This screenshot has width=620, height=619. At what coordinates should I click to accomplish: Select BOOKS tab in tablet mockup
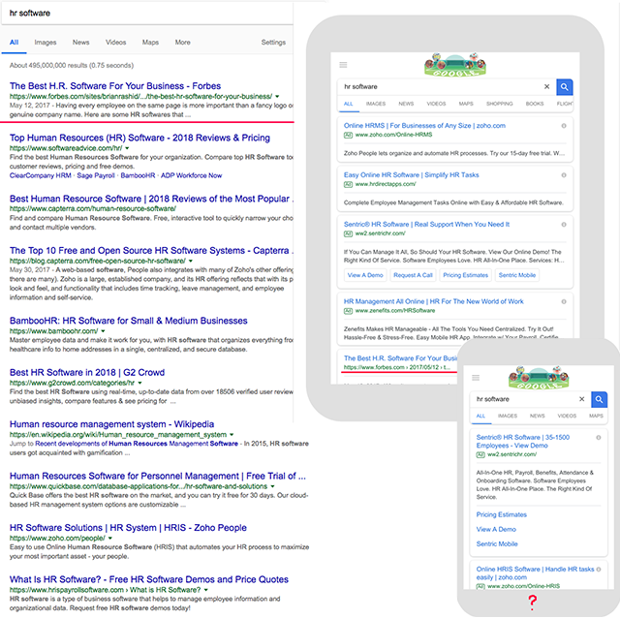[x=535, y=104]
